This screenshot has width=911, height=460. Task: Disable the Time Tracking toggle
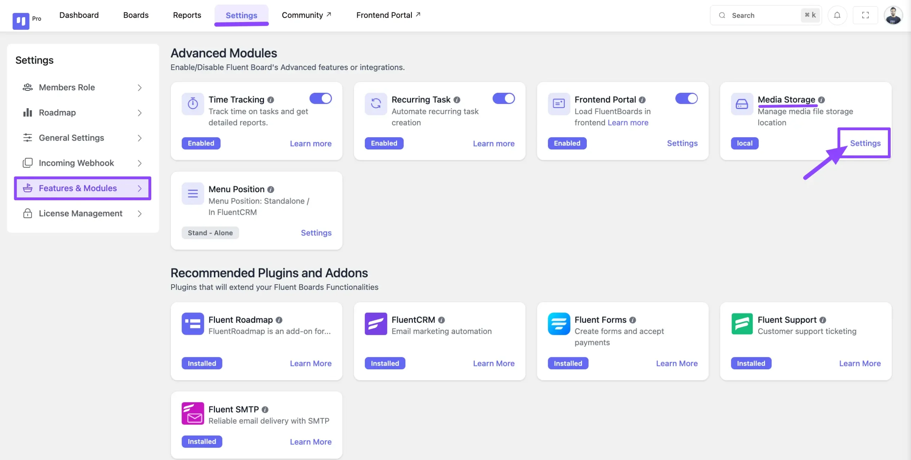coord(320,99)
